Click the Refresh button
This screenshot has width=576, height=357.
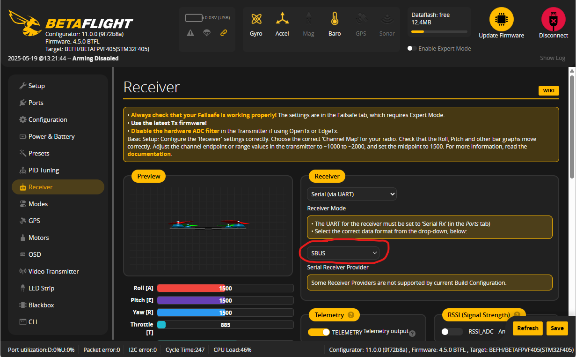[528, 328]
